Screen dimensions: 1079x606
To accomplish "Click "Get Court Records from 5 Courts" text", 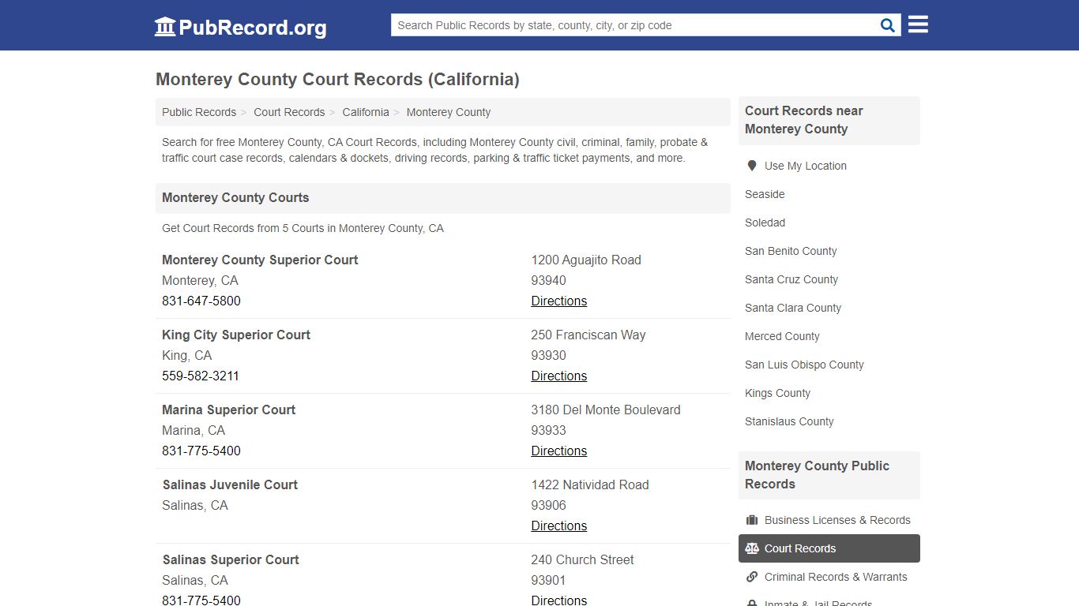I will click(303, 228).
